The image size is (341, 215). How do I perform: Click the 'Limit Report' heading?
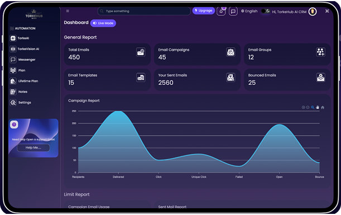(x=76, y=194)
